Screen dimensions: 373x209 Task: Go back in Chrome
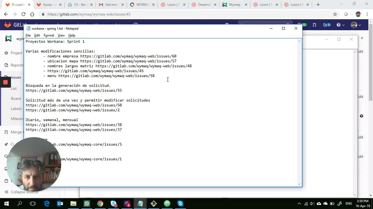tap(6, 14)
